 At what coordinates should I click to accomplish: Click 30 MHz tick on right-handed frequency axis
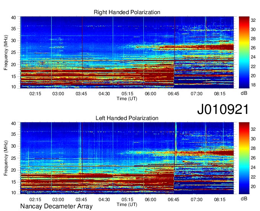(x=14, y=41)
